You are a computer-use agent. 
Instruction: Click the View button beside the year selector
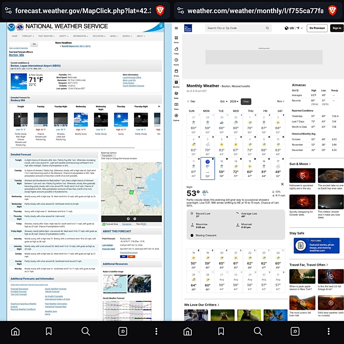246,102
